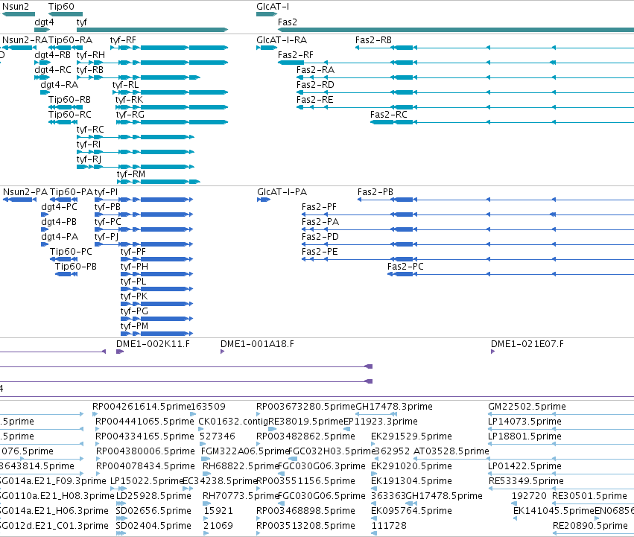The image size is (634, 537).
Task: Select transcript Fas2-RE
Action: click(x=314, y=100)
